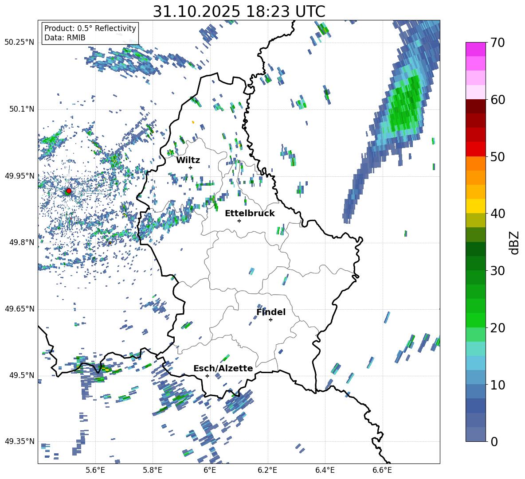Click the orange band just above 50 dBZ
525x479 pixels.
tap(476, 163)
